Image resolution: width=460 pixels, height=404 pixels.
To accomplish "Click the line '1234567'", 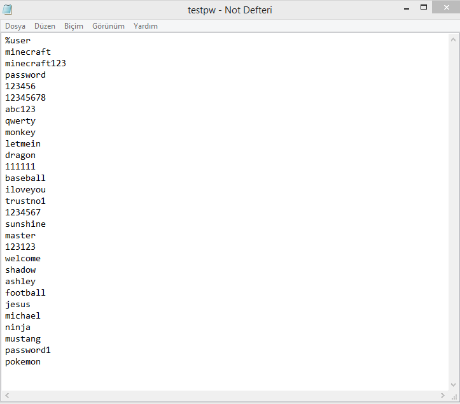I will tap(23, 212).
